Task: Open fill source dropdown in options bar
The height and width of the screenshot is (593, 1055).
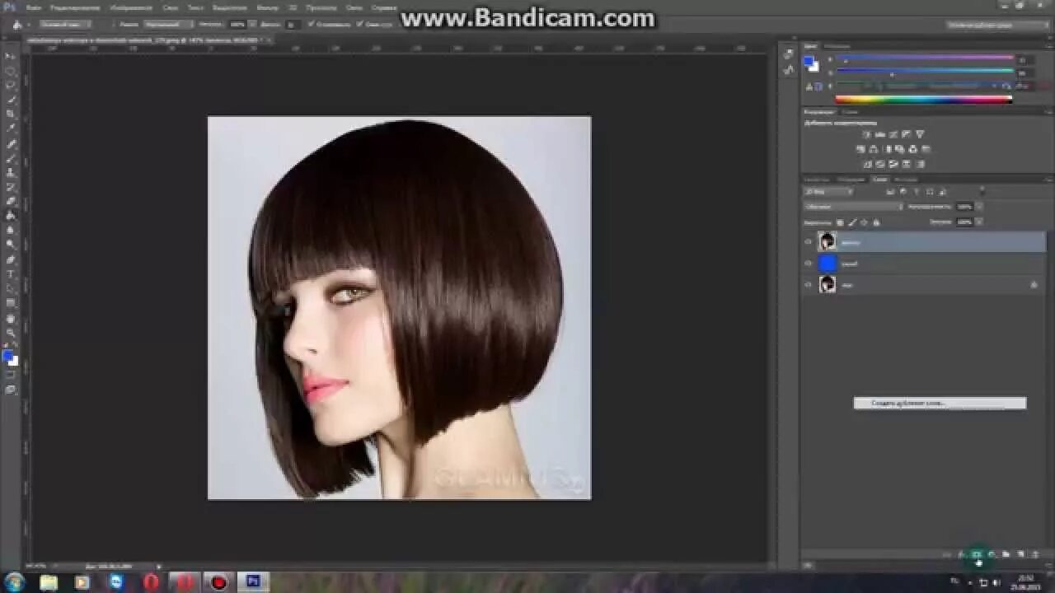Action: (64, 25)
